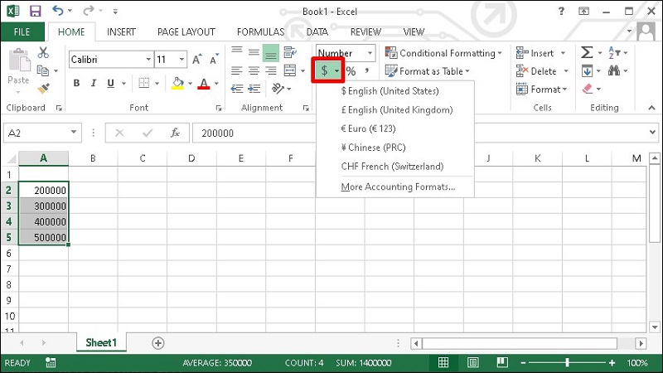Screen dimensions: 663x373
Task: Open the font size 11 dropdown
Action: 181,59
